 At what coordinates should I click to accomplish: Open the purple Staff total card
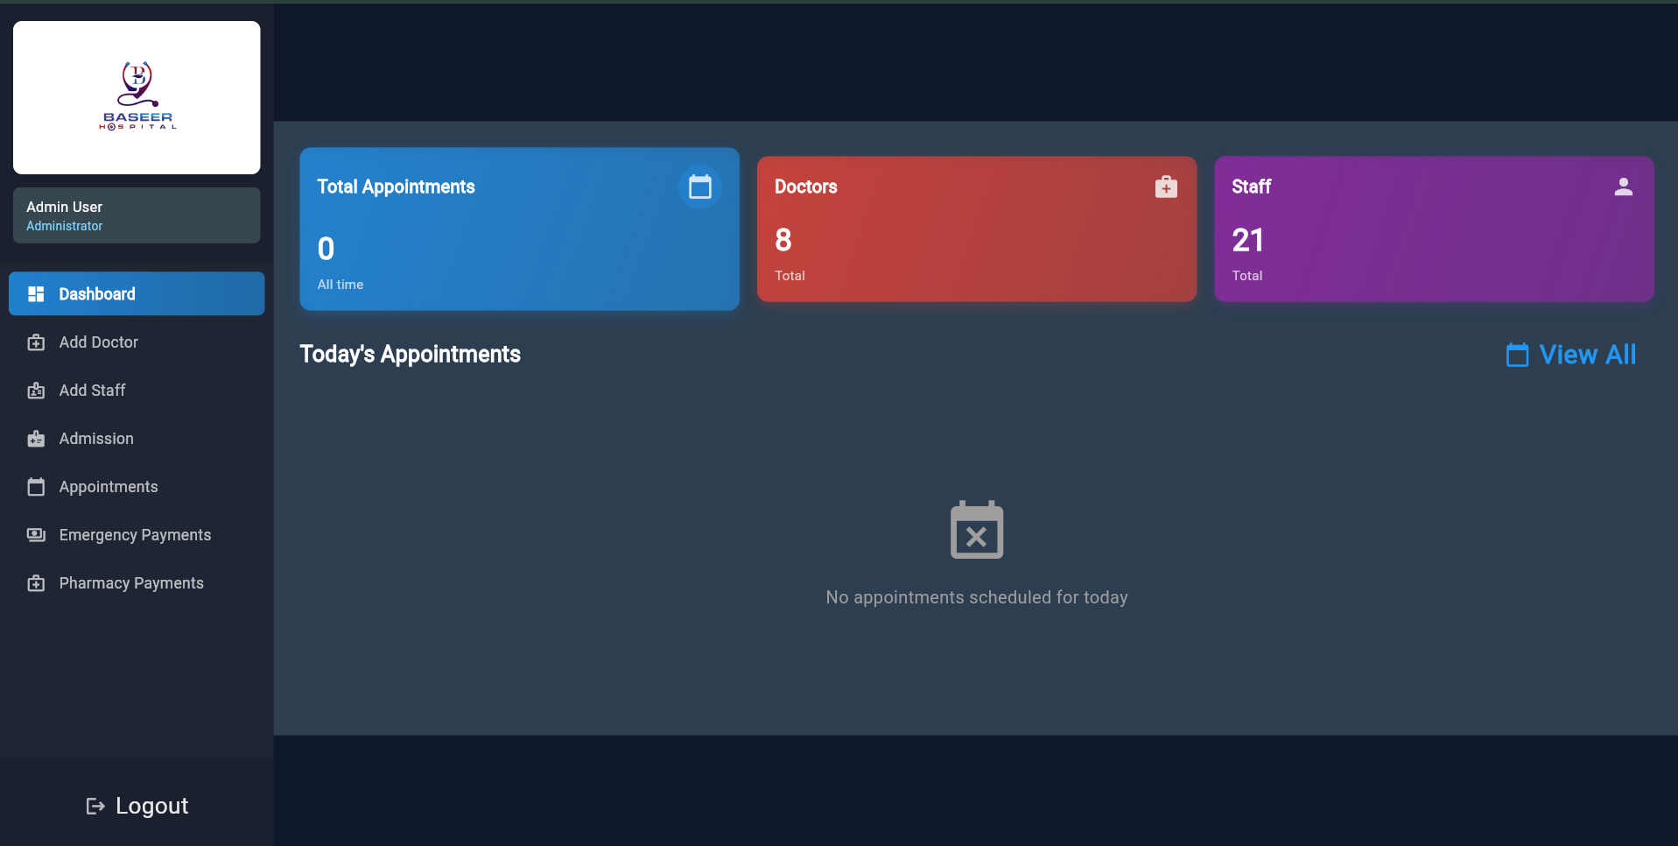pos(1433,229)
